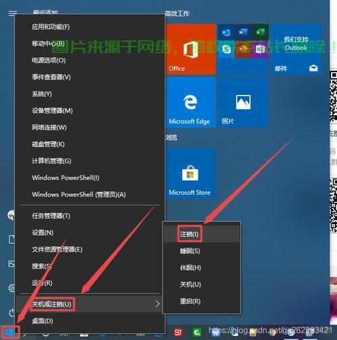Expand Start menu hamburger icon

12,13
